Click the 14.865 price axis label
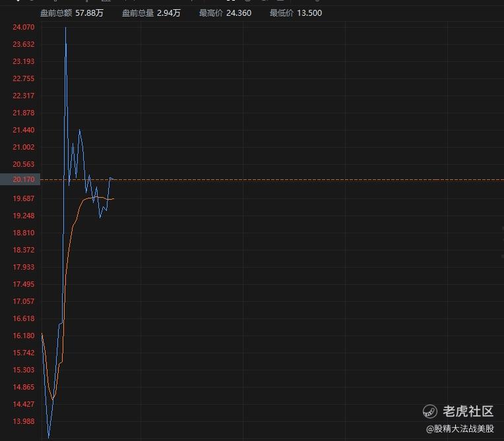The width and height of the screenshot is (504, 441). point(24,387)
